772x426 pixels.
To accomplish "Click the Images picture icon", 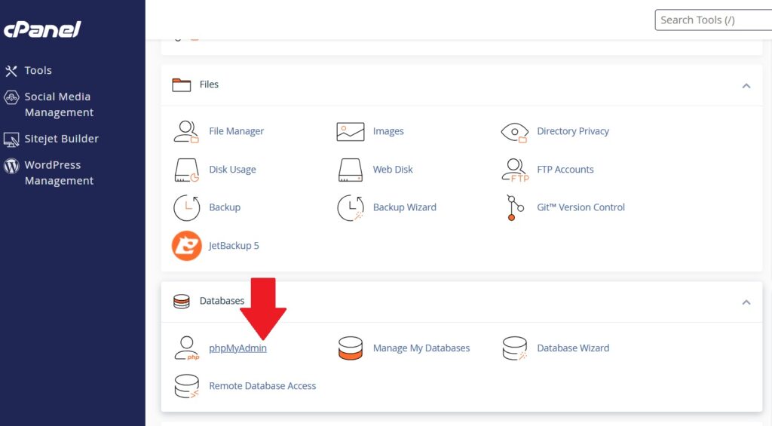I will click(x=350, y=131).
